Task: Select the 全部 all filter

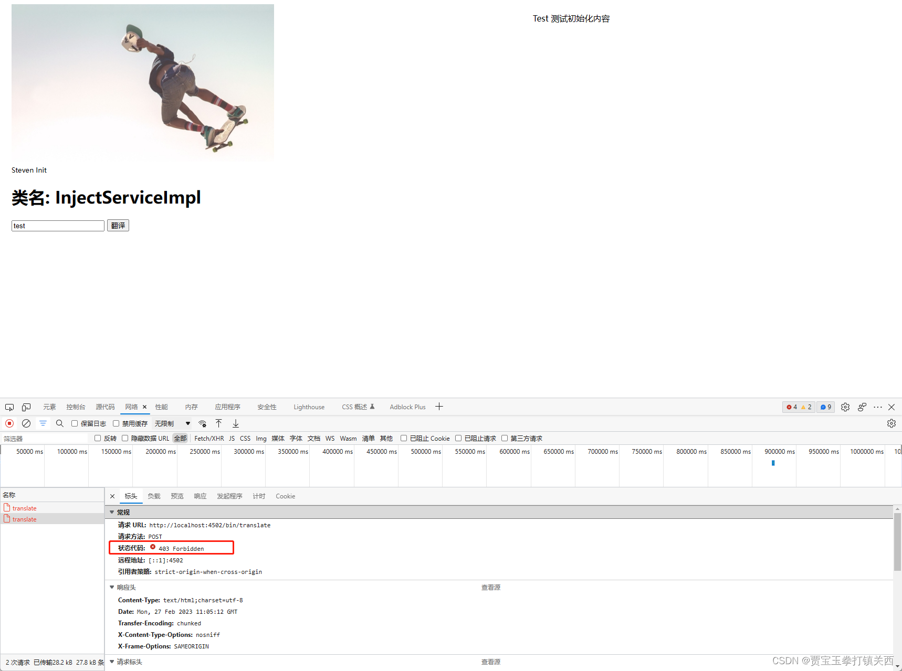Action: click(x=180, y=439)
